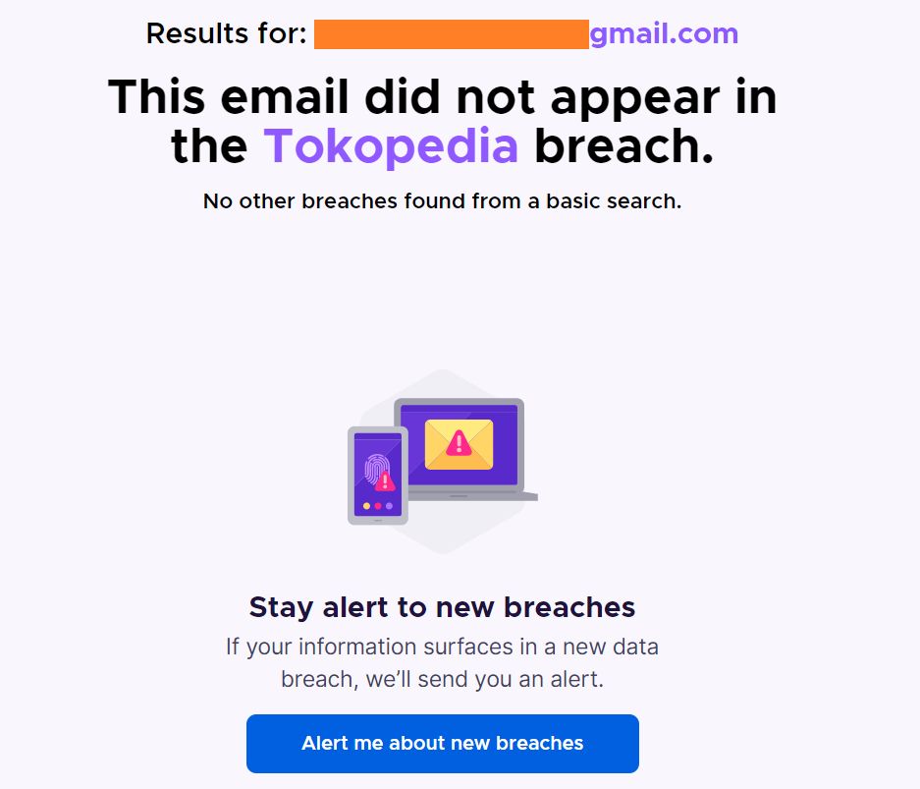Viewport: 920px width, 789px height.
Task: Open the purple Tokopedia breach link
Action: pyautogui.click(x=391, y=146)
